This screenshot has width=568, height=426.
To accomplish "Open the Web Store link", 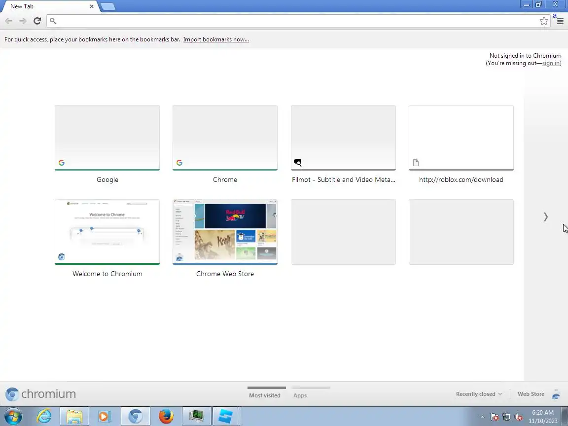I will point(531,394).
